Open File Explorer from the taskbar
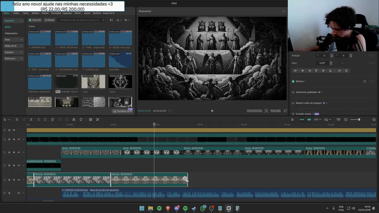The image size is (379, 213). click(150, 208)
